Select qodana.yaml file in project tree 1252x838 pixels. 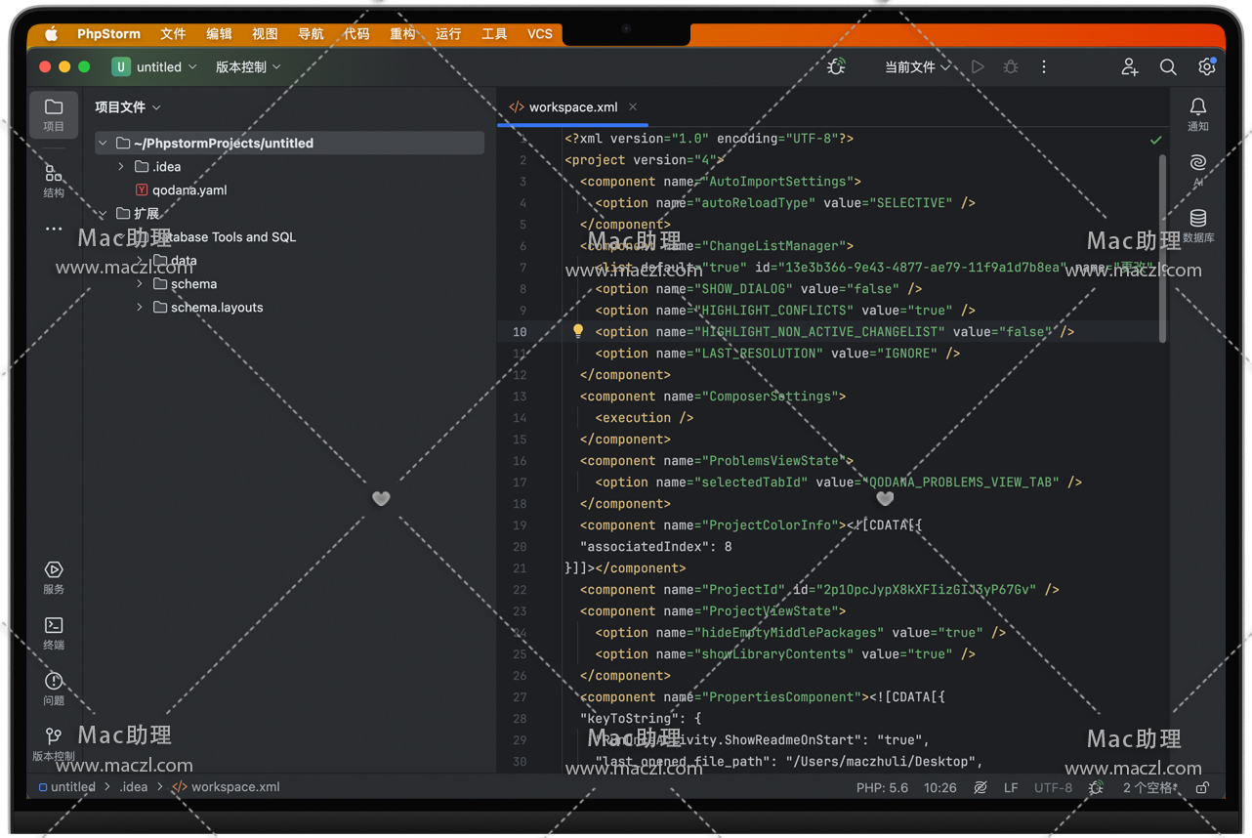coord(188,190)
